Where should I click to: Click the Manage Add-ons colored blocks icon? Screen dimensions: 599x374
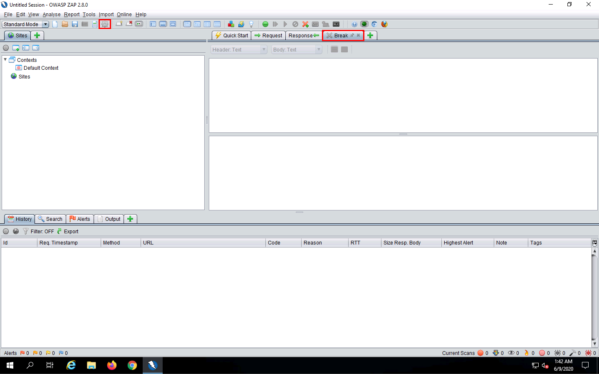click(x=231, y=24)
